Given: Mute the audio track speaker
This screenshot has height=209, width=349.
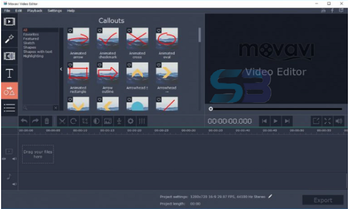Looking at the screenshot, I should 14,184.
